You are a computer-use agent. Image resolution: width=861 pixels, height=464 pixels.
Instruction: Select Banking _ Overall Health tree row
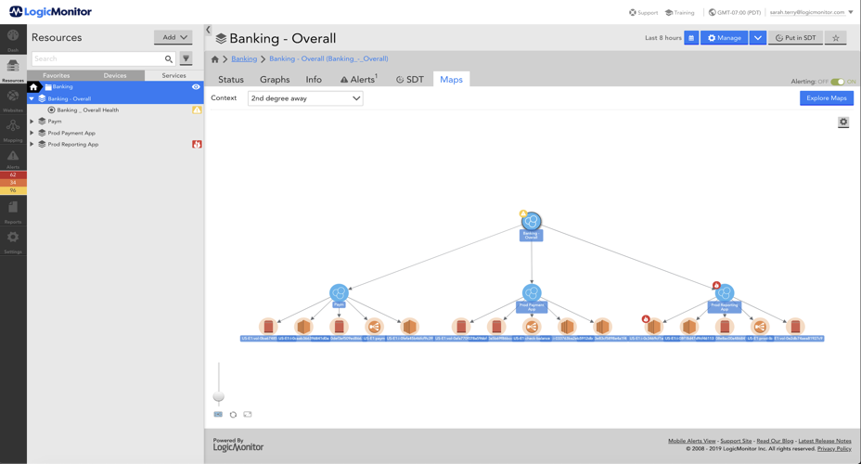click(x=115, y=110)
